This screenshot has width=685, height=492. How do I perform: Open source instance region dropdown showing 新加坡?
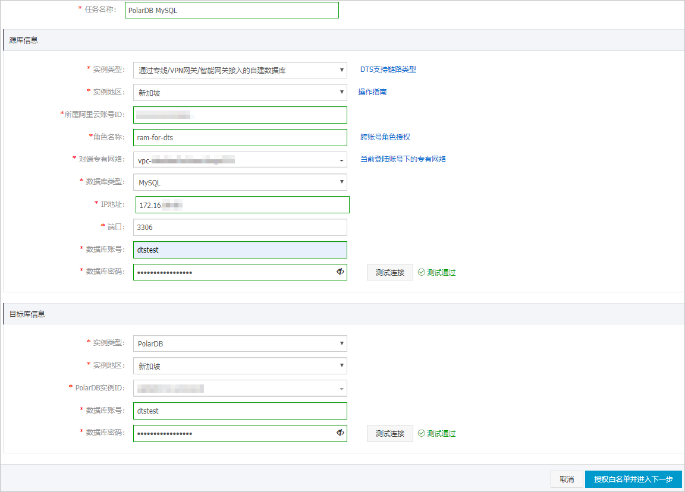240,93
